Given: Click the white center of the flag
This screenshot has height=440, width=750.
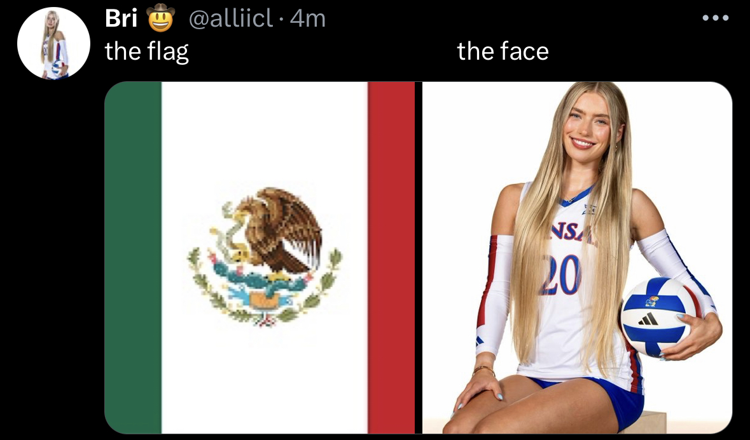Looking at the screenshot, I should (x=265, y=258).
